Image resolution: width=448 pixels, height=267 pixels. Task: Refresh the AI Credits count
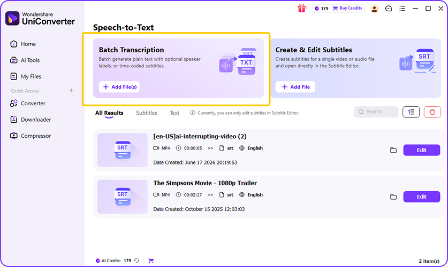tap(137, 261)
